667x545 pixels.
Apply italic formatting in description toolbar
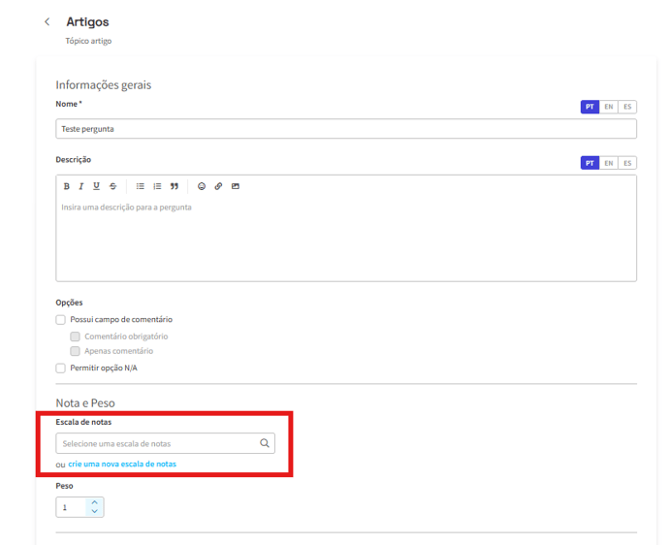[81, 186]
